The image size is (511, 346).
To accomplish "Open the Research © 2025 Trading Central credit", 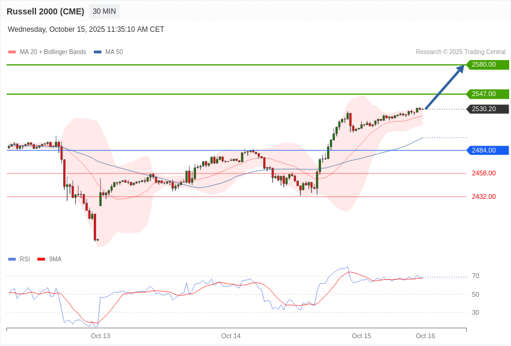I will (x=461, y=52).
